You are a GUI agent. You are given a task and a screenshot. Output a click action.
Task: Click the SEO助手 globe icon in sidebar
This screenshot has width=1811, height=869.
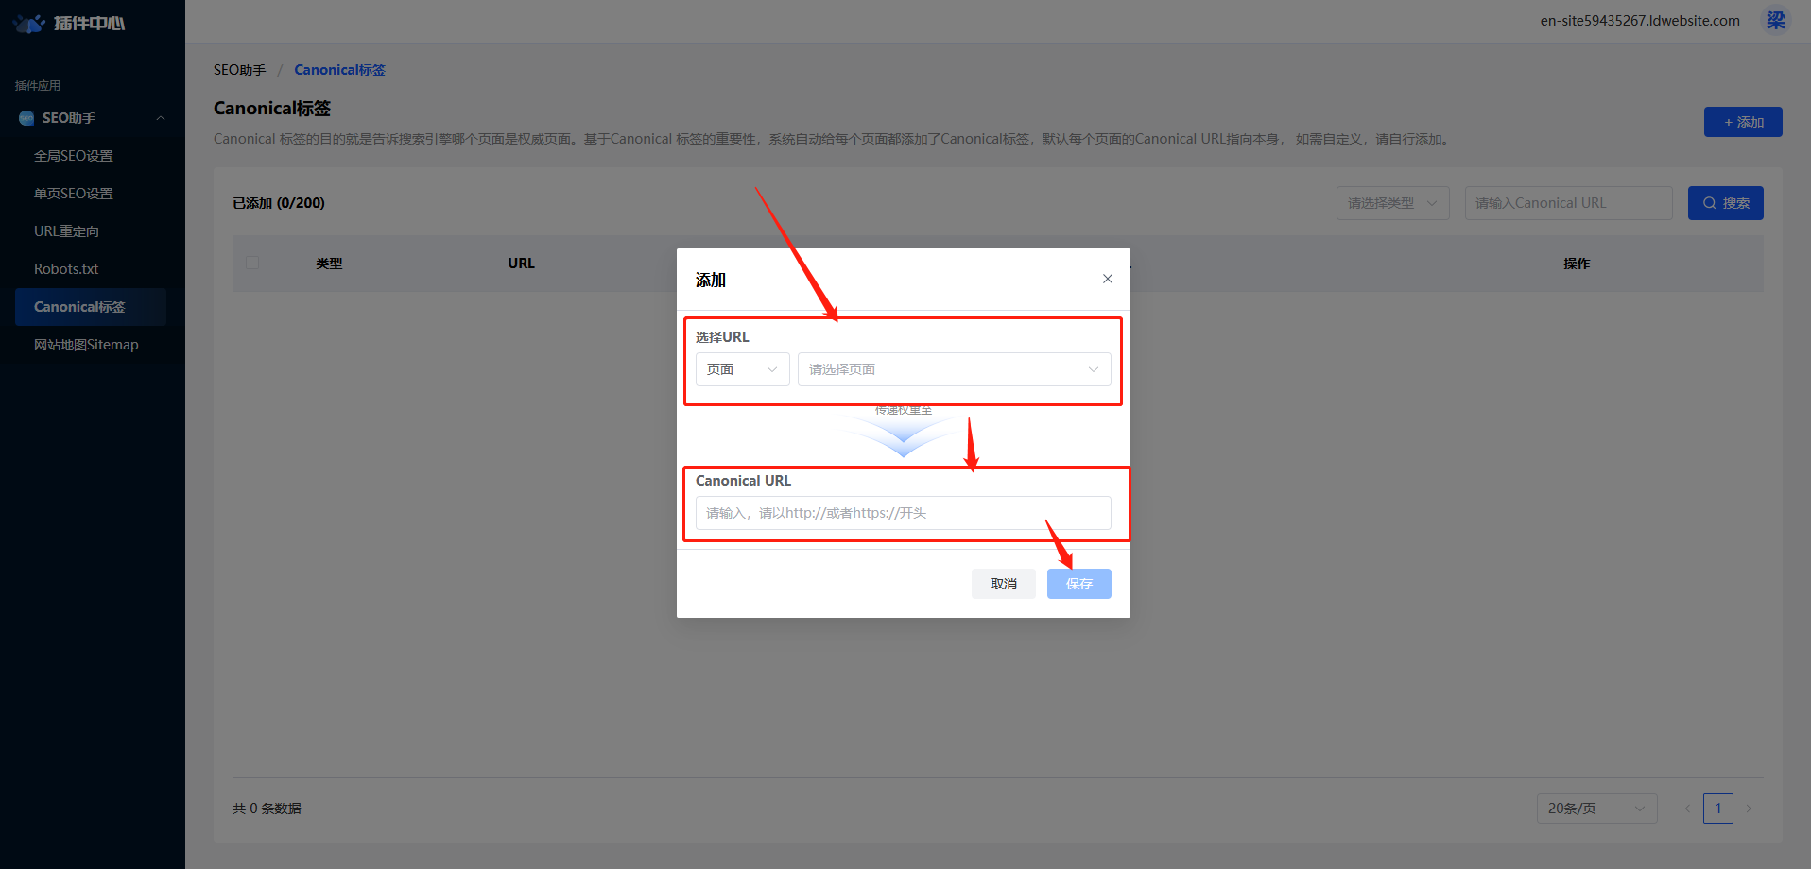point(26,118)
